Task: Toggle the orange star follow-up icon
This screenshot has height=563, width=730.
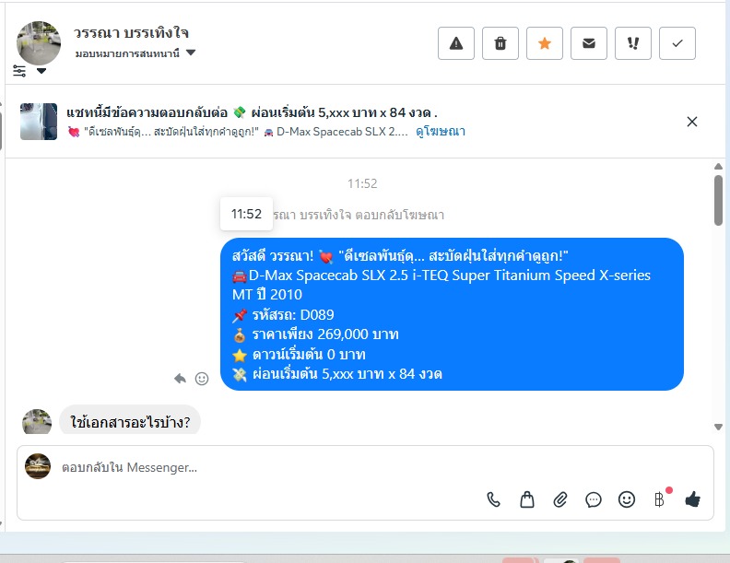Action: click(544, 43)
